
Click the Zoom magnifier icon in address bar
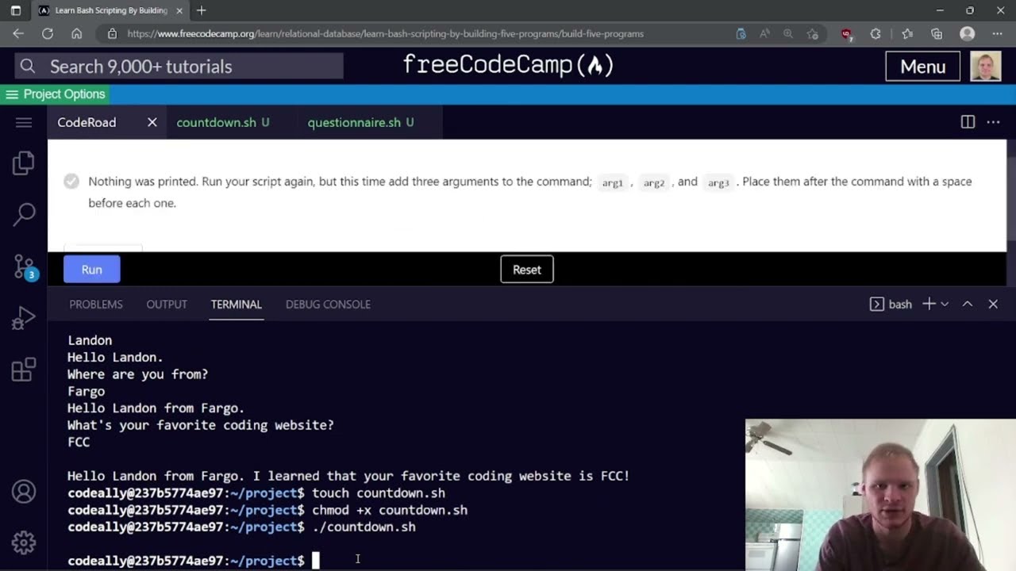(x=788, y=33)
